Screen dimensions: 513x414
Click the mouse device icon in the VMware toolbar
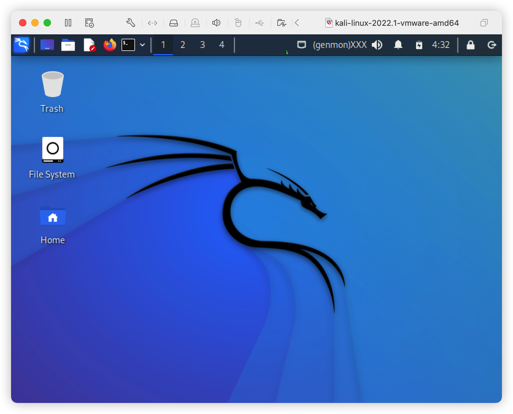[238, 23]
